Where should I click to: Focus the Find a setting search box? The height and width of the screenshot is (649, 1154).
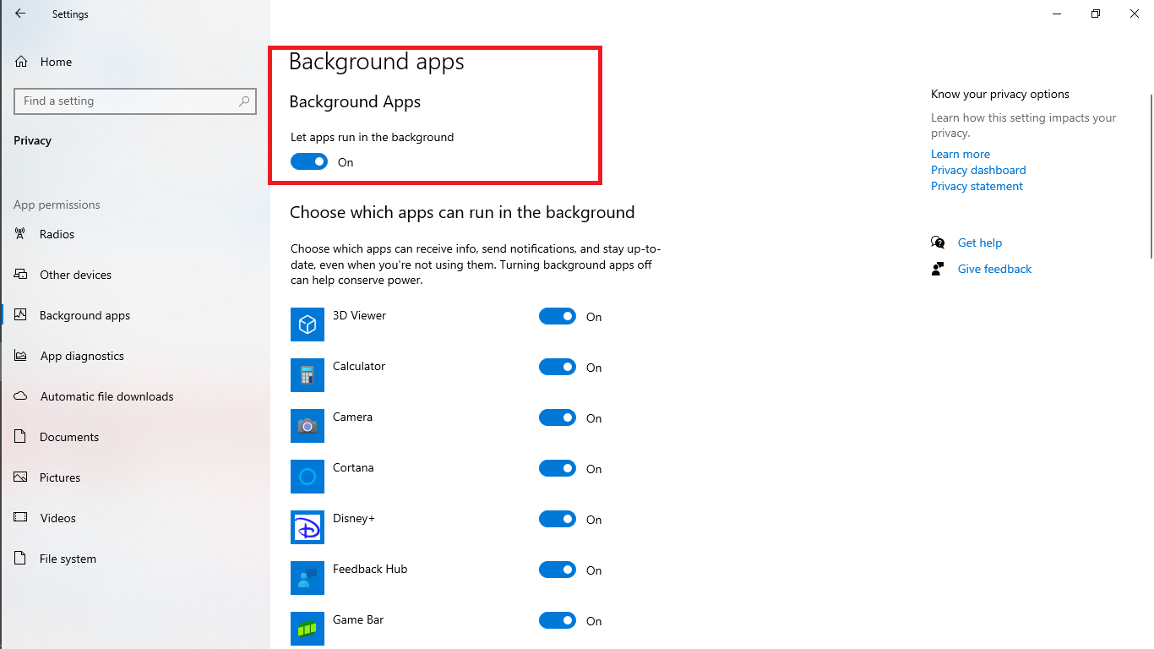[127, 101]
